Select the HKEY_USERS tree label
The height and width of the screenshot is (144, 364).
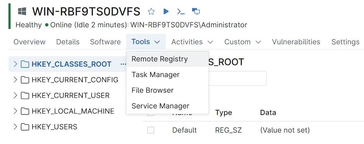coord(54,127)
